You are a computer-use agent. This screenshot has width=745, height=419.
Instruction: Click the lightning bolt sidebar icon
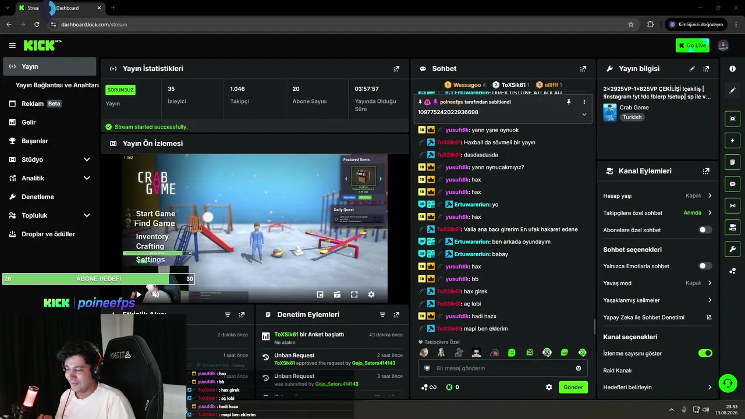coord(732,140)
